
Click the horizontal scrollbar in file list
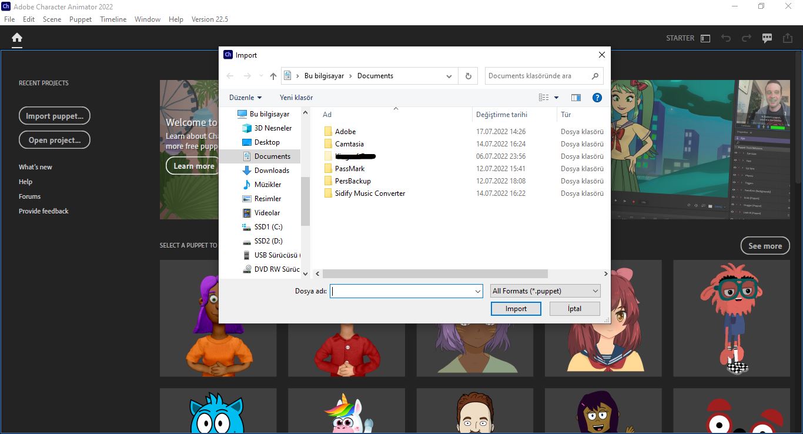[x=435, y=274]
